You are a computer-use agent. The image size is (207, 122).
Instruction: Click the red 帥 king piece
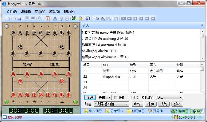(41, 95)
